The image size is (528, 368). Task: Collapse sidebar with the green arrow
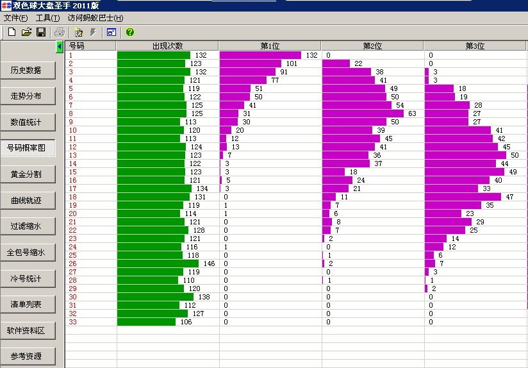point(60,46)
